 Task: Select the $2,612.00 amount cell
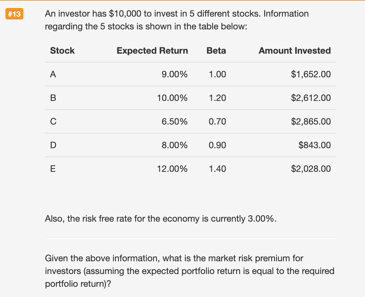311,98
